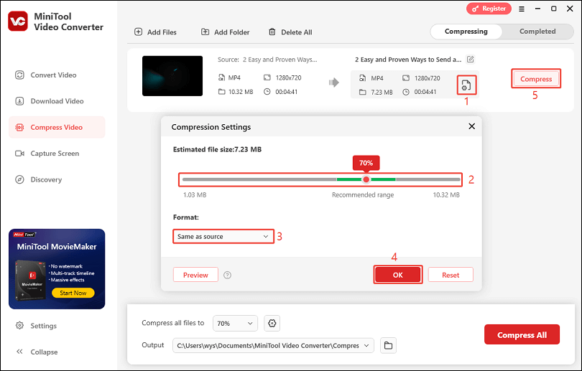The height and width of the screenshot is (371, 582).
Task: Click the MiniTool Video Converter logo
Action: pos(18,21)
